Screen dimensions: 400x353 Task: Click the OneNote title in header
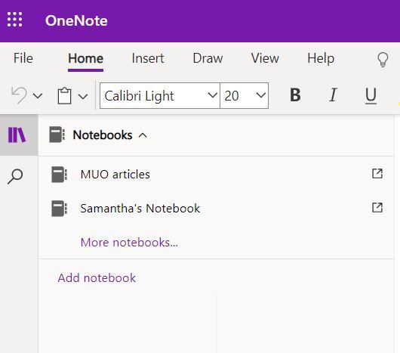pos(76,20)
